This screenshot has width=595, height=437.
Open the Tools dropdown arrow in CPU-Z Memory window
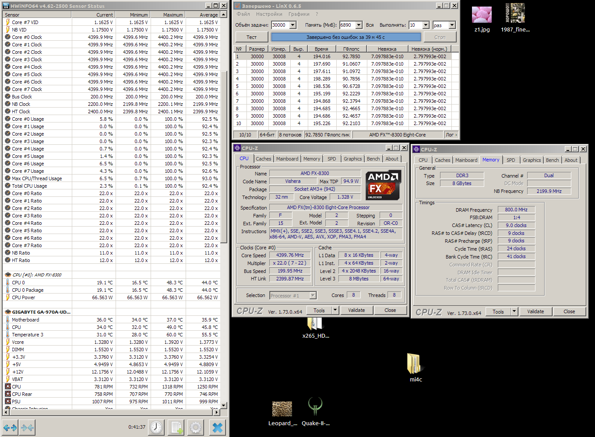[x=514, y=311]
